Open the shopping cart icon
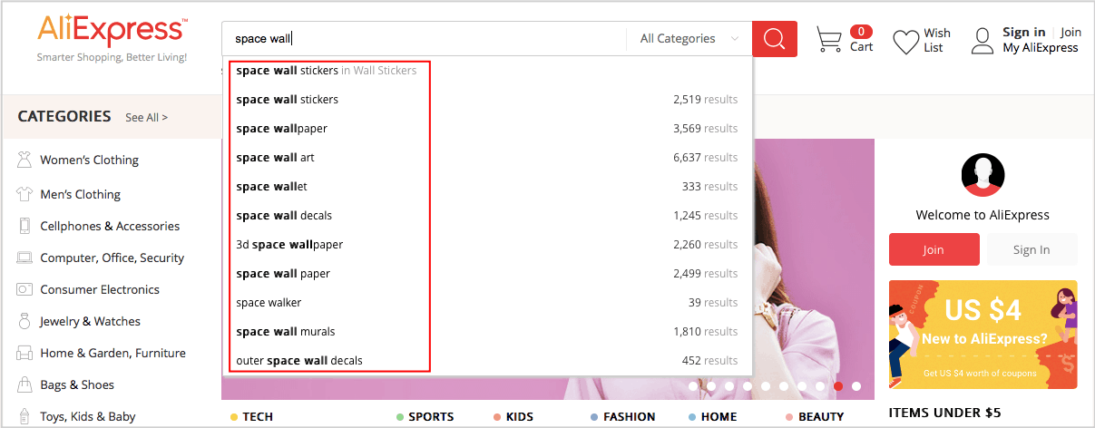Screen dimensions: 1095x428 (x=828, y=39)
